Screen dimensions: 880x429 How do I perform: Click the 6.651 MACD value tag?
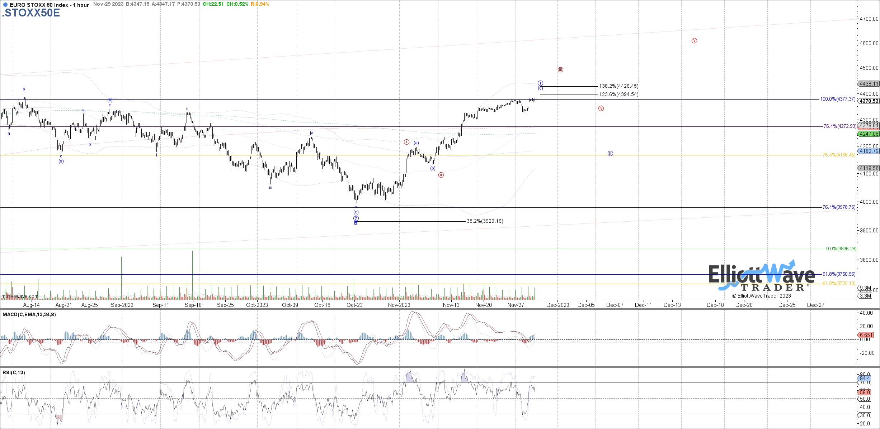tap(866, 335)
